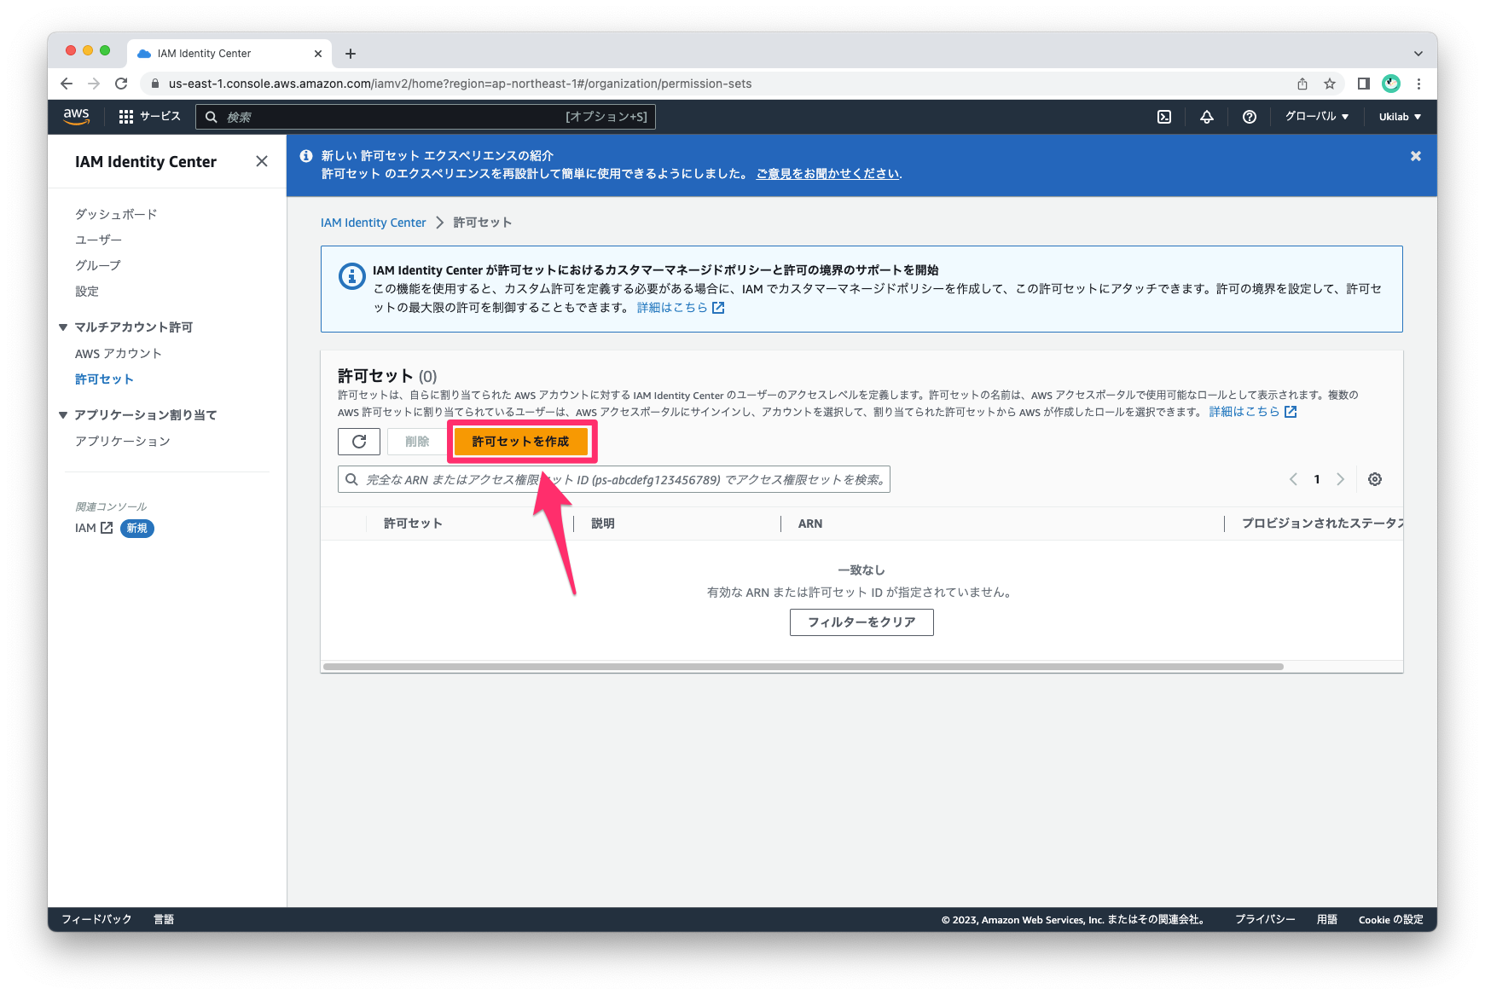Open the Ukilab account dropdown

tap(1400, 117)
